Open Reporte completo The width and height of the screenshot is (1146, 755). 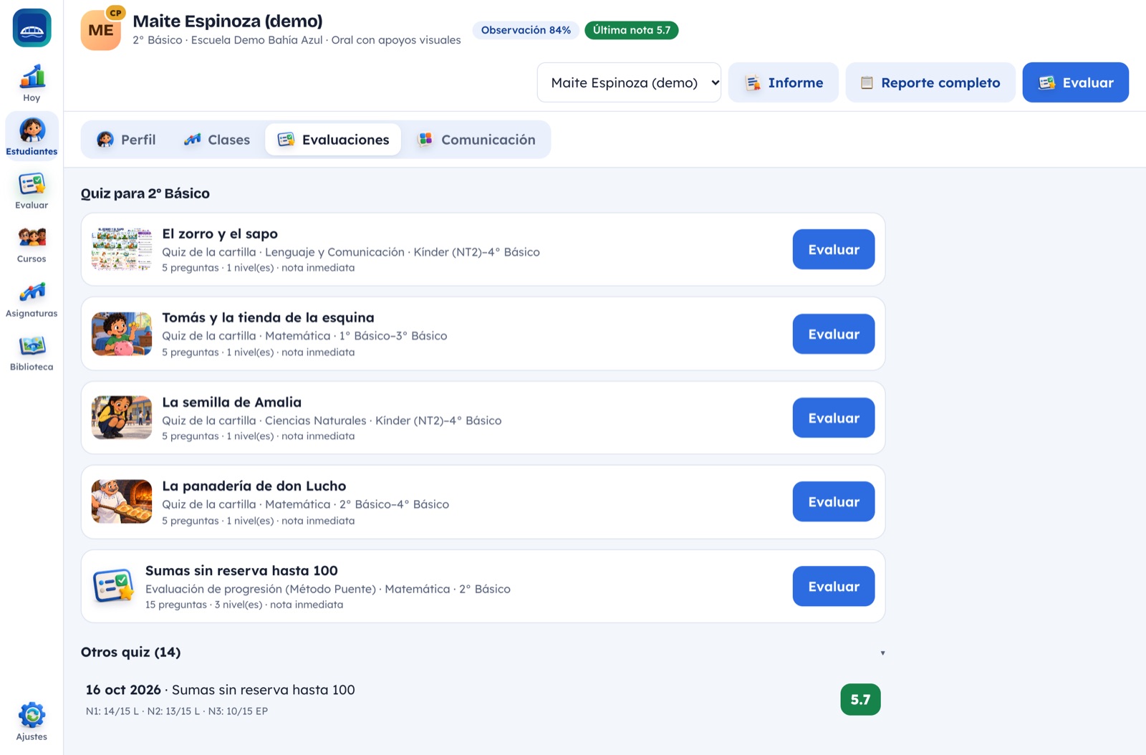coord(930,82)
